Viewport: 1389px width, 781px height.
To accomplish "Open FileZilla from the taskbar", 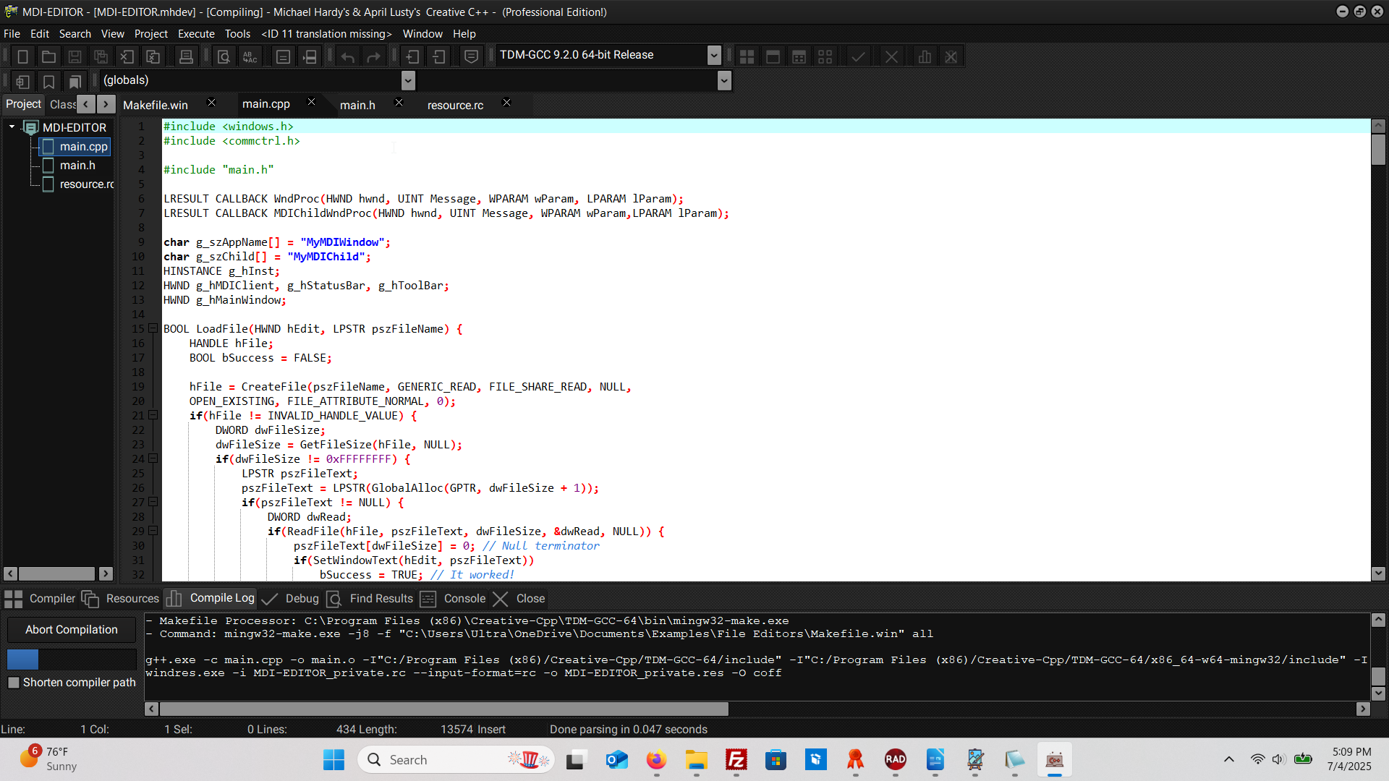I will click(x=736, y=760).
